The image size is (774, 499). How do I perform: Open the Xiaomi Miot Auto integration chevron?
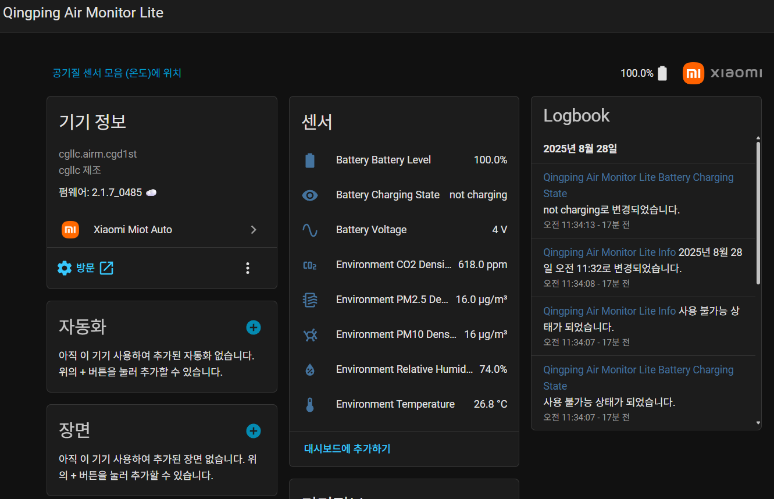coord(253,230)
